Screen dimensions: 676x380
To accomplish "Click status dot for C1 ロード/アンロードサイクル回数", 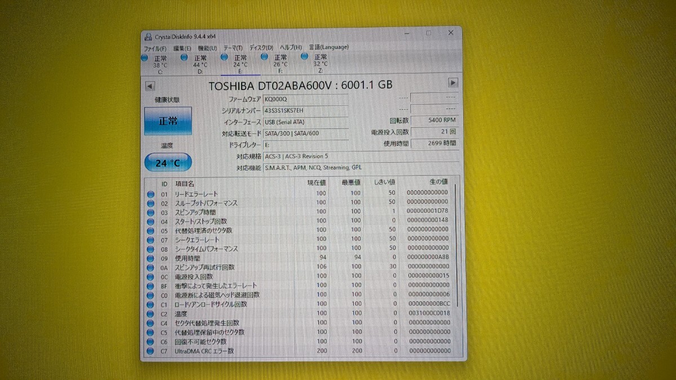I will [x=150, y=305].
